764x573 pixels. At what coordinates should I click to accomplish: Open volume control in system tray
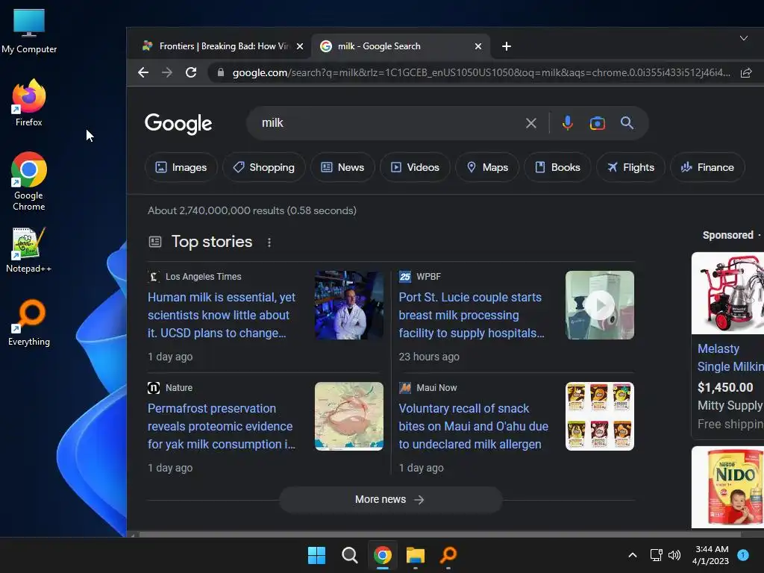(674, 555)
